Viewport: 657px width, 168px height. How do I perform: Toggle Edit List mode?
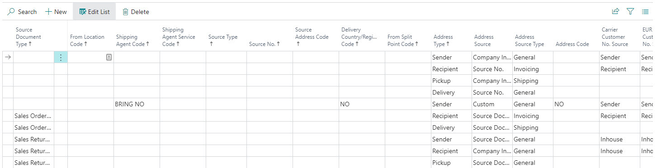click(94, 12)
